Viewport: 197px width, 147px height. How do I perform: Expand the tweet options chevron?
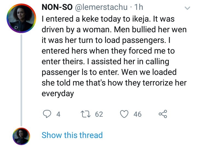pyautogui.click(x=187, y=8)
